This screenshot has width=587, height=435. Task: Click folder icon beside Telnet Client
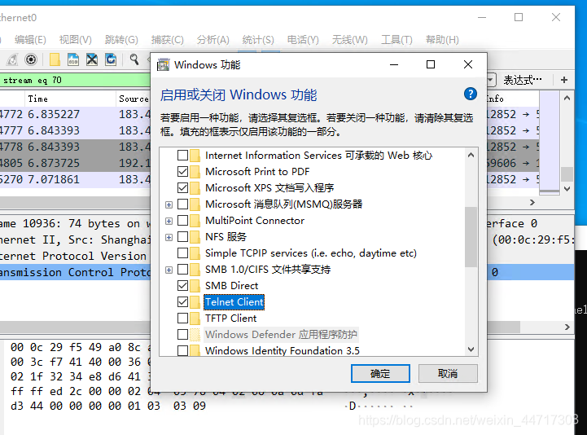click(195, 302)
